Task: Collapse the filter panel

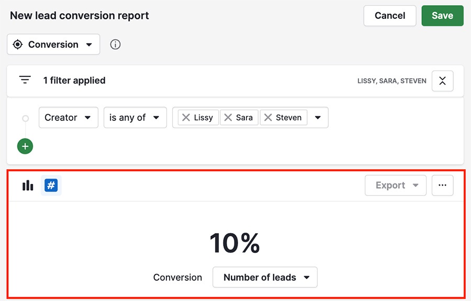Action: [x=442, y=81]
